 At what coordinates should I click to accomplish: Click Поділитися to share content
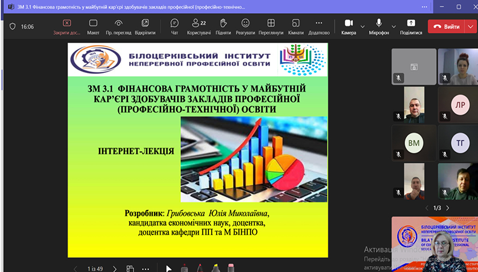point(410,26)
